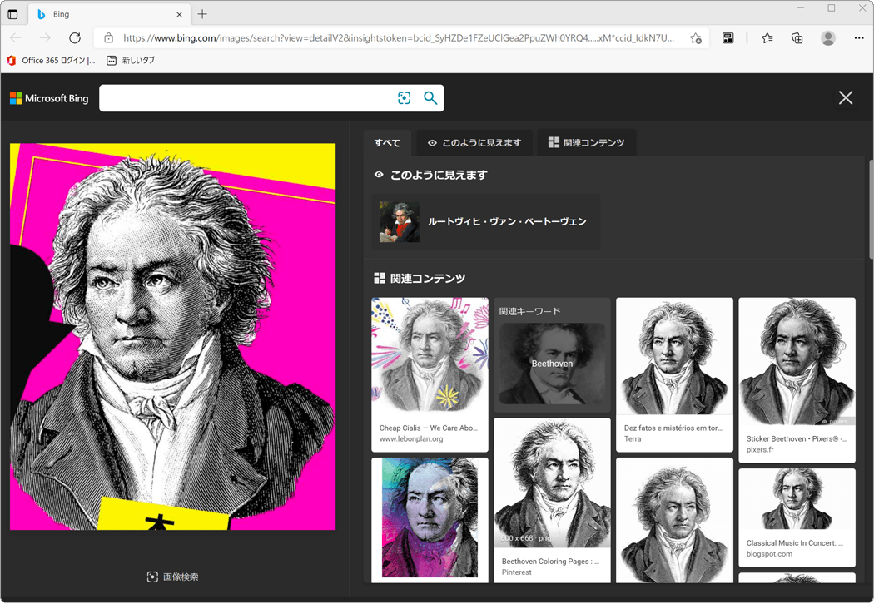The width and height of the screenshot is (874, 604).
Task: Open the Beethoven Coloring Pages Pinterest image
Action: (x=552, y=500)
